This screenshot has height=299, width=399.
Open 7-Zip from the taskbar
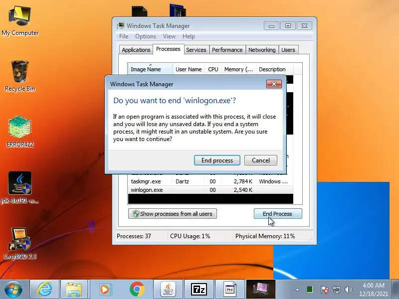click(199, 289)
